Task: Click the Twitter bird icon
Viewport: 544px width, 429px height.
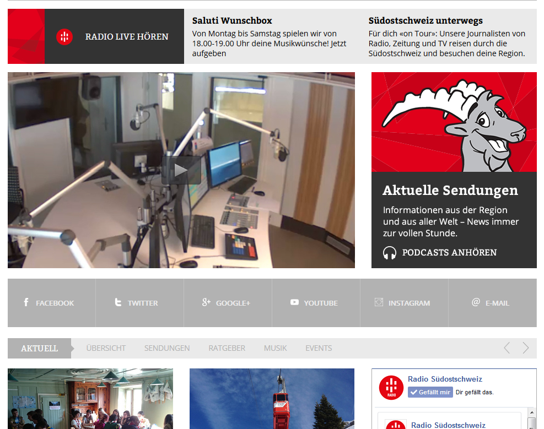Action: [x=118, y=302]
